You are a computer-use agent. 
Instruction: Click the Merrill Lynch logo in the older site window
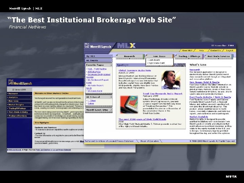coord(20,83)
